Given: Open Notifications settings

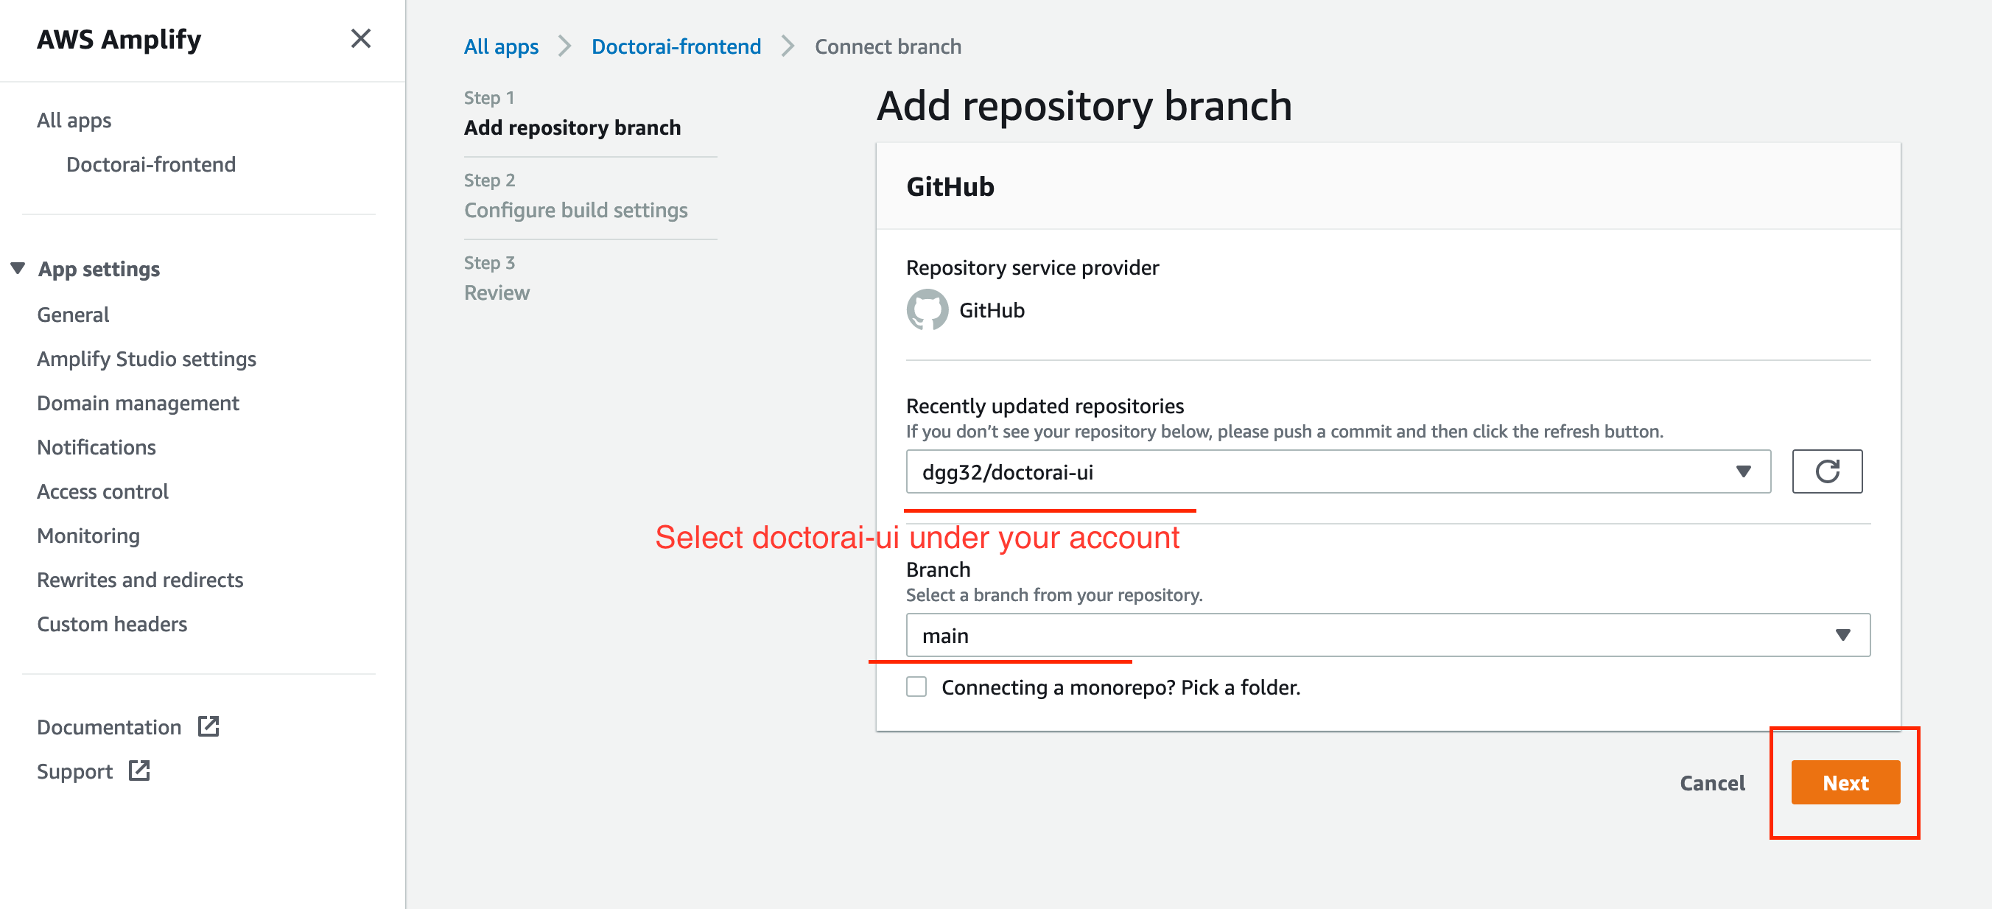Looking at the screenshot, I should (97, 448).
